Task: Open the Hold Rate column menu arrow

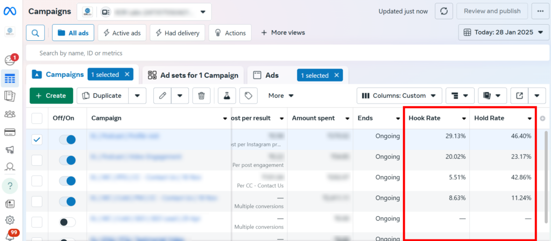Action: click(x=529, y=119)
